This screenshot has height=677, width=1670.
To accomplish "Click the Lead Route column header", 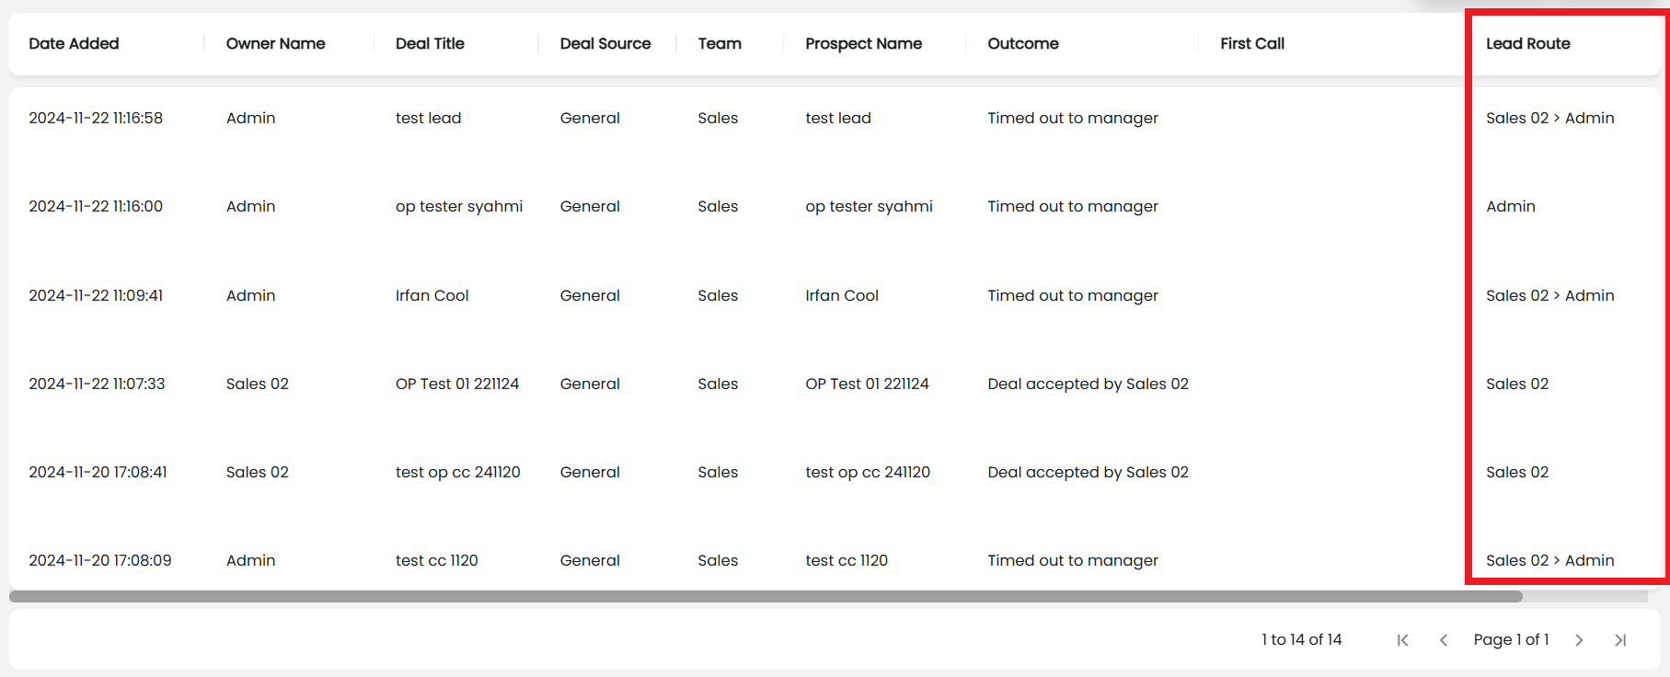I will (x=1527, y=43).
